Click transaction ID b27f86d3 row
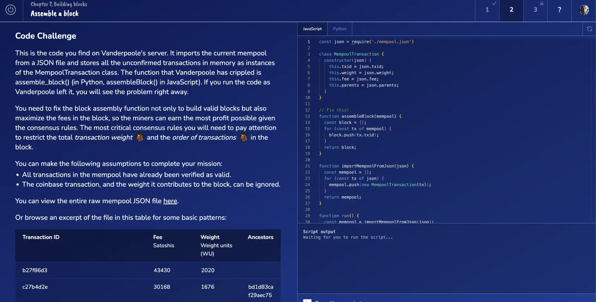 [35, 270]
